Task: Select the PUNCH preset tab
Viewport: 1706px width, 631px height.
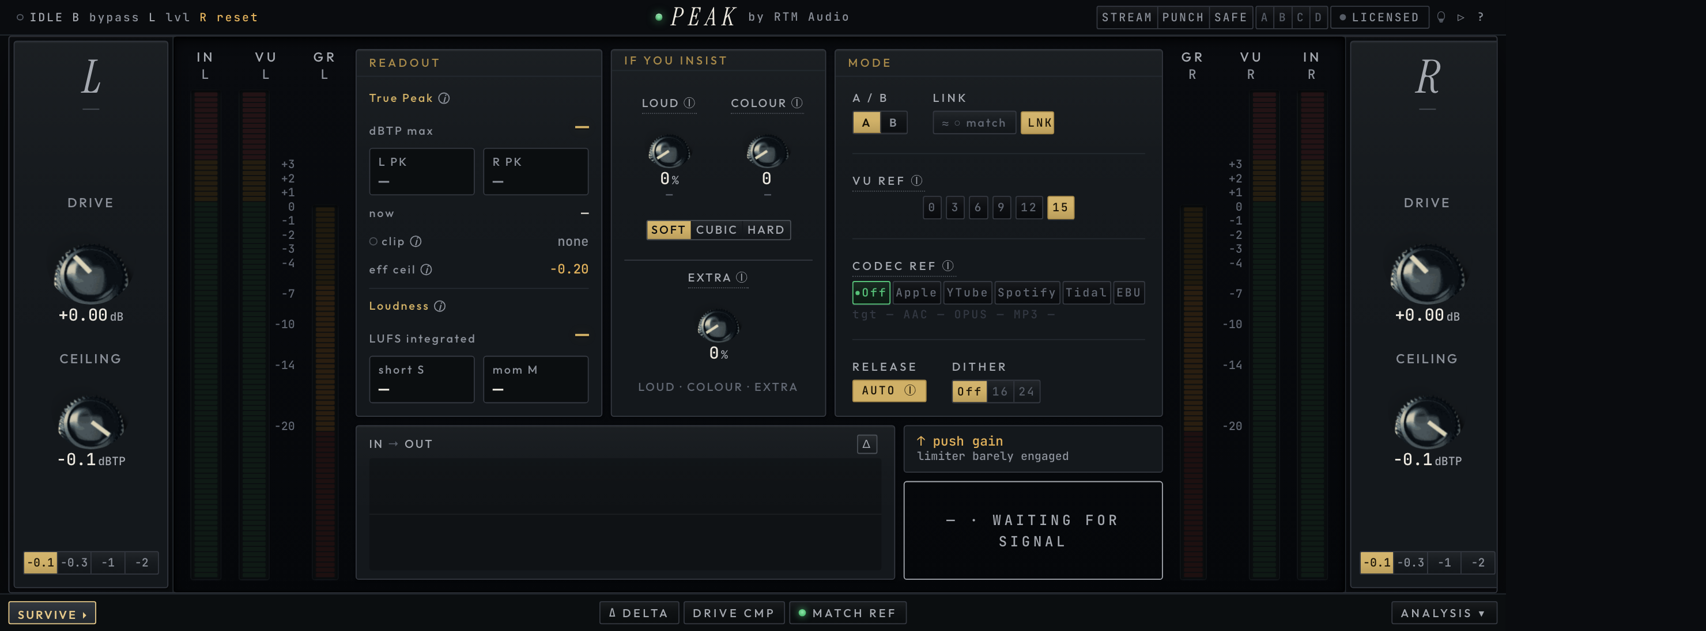Action: pos(1182,17)
